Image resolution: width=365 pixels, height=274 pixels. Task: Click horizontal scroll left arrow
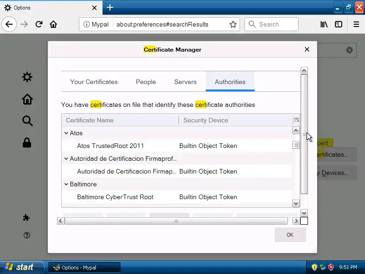(x=61, y=221)
